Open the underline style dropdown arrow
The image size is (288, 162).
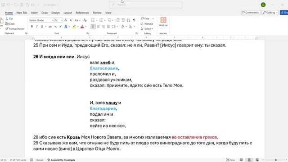click(x=45, y=27)
